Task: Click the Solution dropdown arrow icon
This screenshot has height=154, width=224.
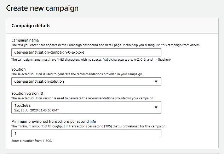Action: click(156, 82)
